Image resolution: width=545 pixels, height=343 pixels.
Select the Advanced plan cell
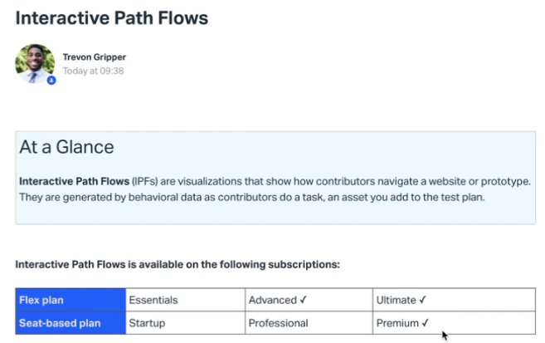tap(309, 300)
